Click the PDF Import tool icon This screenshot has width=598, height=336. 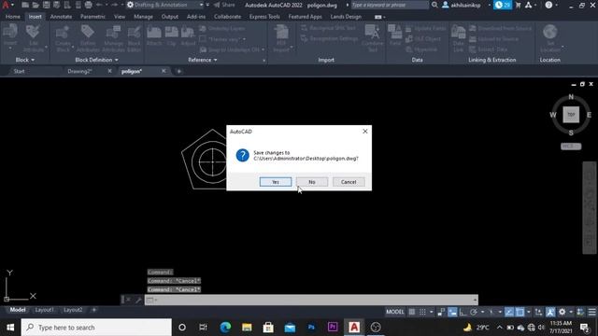point(281,33)
